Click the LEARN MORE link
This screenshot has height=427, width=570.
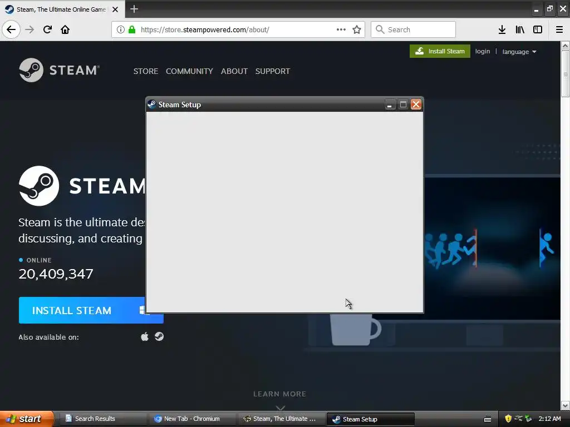click(279, 394)
